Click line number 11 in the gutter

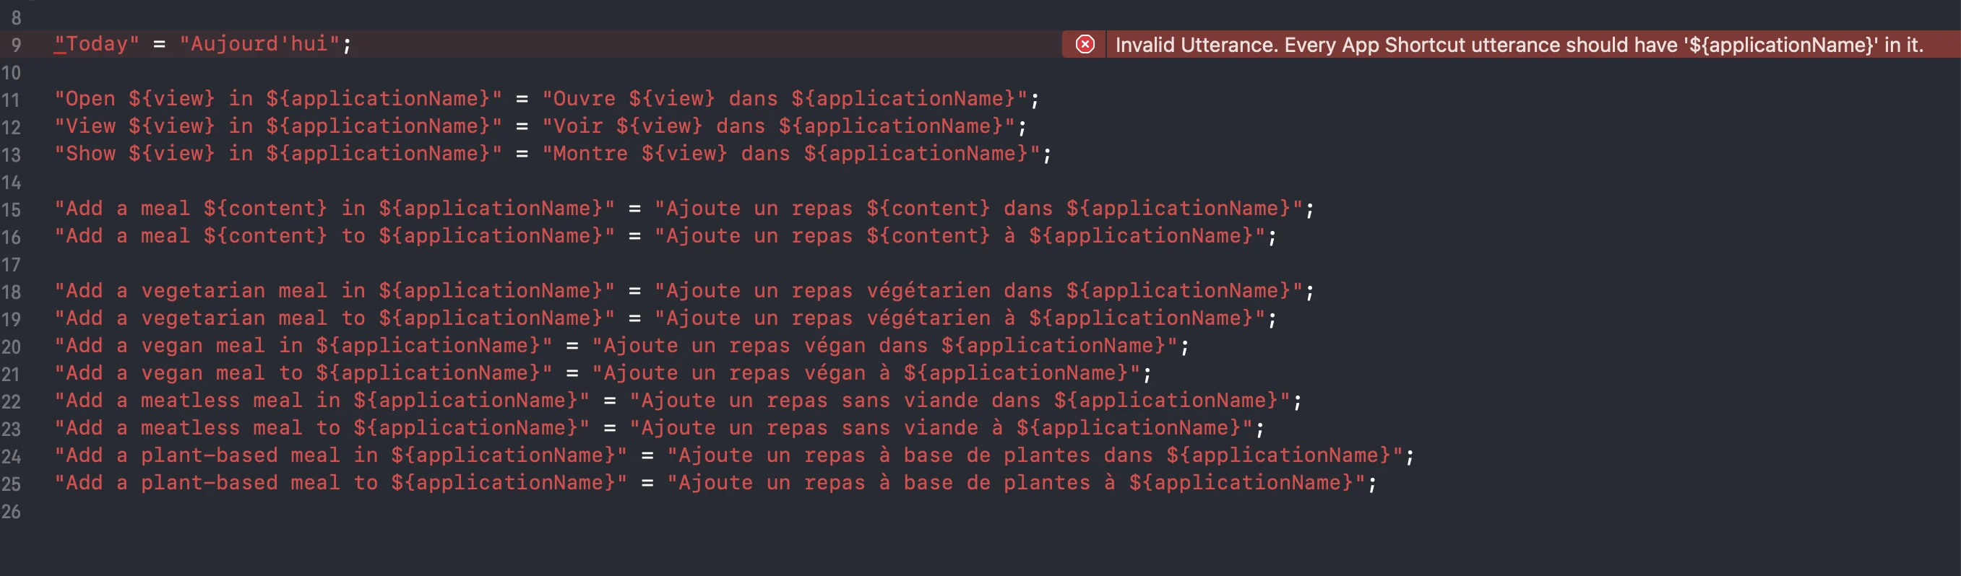[x=11, y=100]
